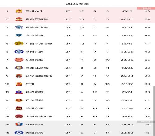This screenshot has height=136, width=155.
Task: Open the 丹东腾跃 team name link
Action: pyautogui.click(x=34, y=100)
